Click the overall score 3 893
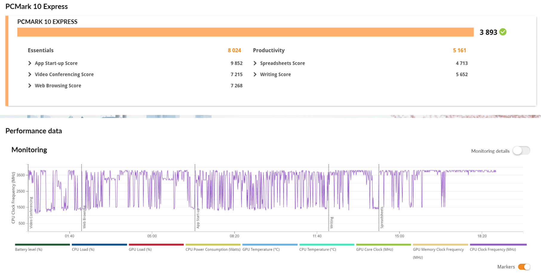 (488, 32)
